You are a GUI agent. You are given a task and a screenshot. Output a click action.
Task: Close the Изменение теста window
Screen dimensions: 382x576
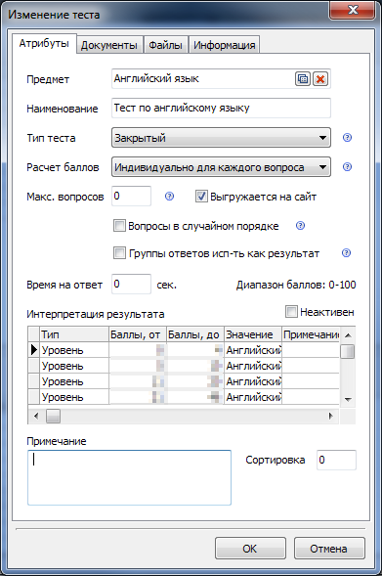coord(353,10)
